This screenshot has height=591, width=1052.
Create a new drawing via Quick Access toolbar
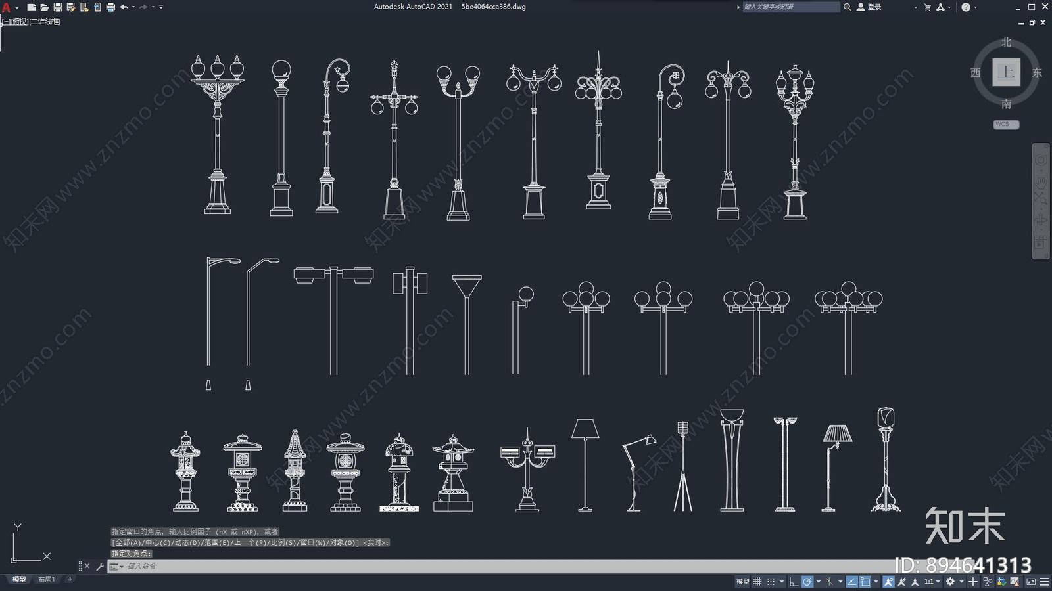(31, 7)
